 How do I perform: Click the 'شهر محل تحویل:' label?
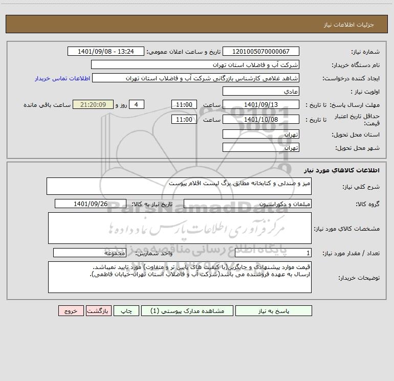[358, 148]
